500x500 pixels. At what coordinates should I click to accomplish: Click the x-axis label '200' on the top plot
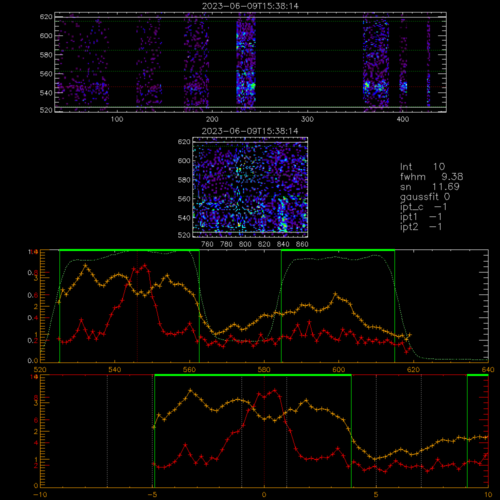212,119
